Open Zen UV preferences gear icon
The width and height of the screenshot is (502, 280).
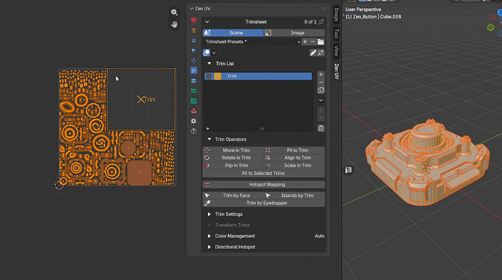(193, 121)
